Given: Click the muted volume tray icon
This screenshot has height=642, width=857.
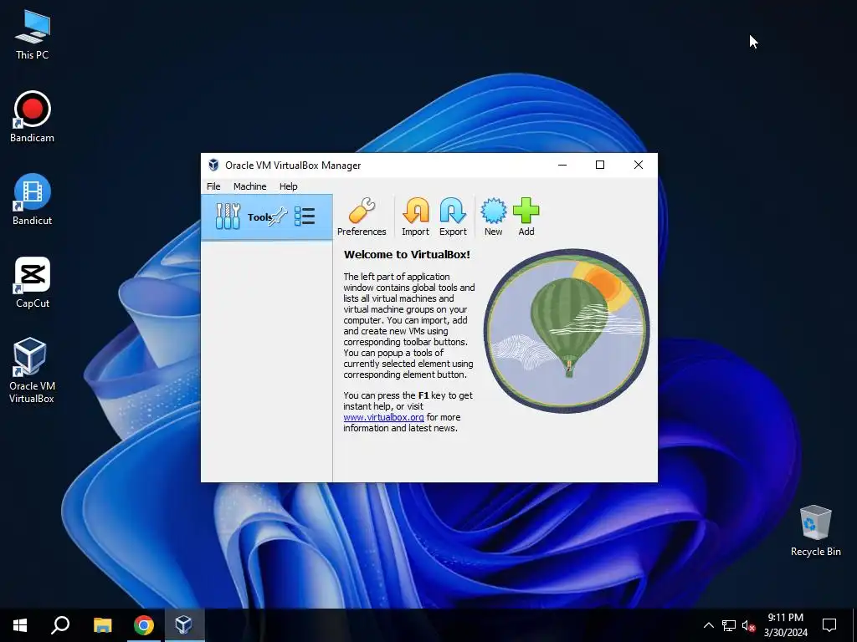Looking at the screenshot, I should 748,625.
